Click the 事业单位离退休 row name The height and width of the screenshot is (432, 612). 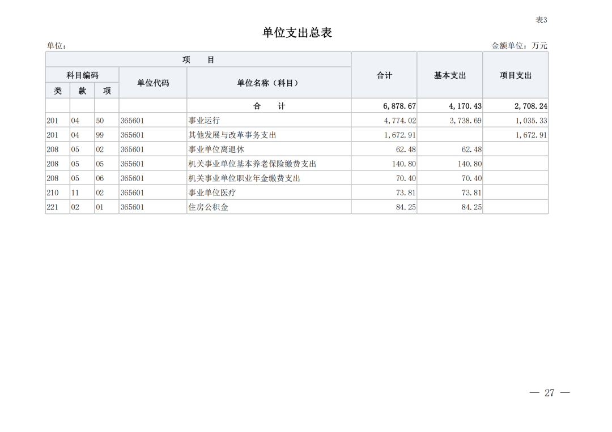[x=216, y=149]
